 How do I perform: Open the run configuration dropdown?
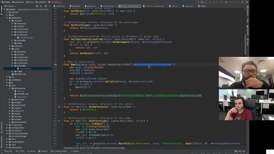click(x=202, y=2)
